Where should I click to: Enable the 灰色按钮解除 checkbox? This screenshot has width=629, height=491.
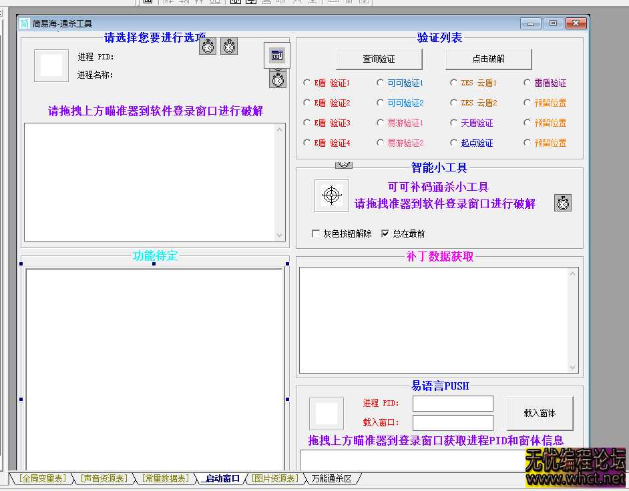(316, 233)
